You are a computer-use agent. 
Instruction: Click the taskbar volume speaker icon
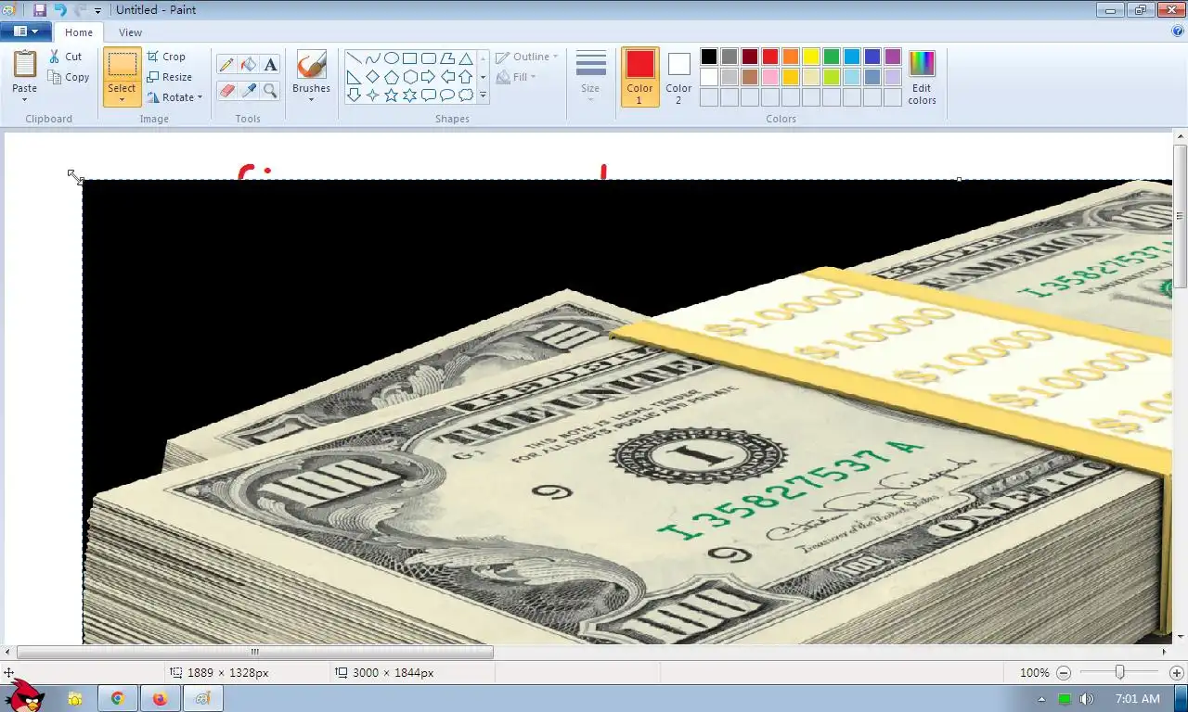tap(1086, 699)
